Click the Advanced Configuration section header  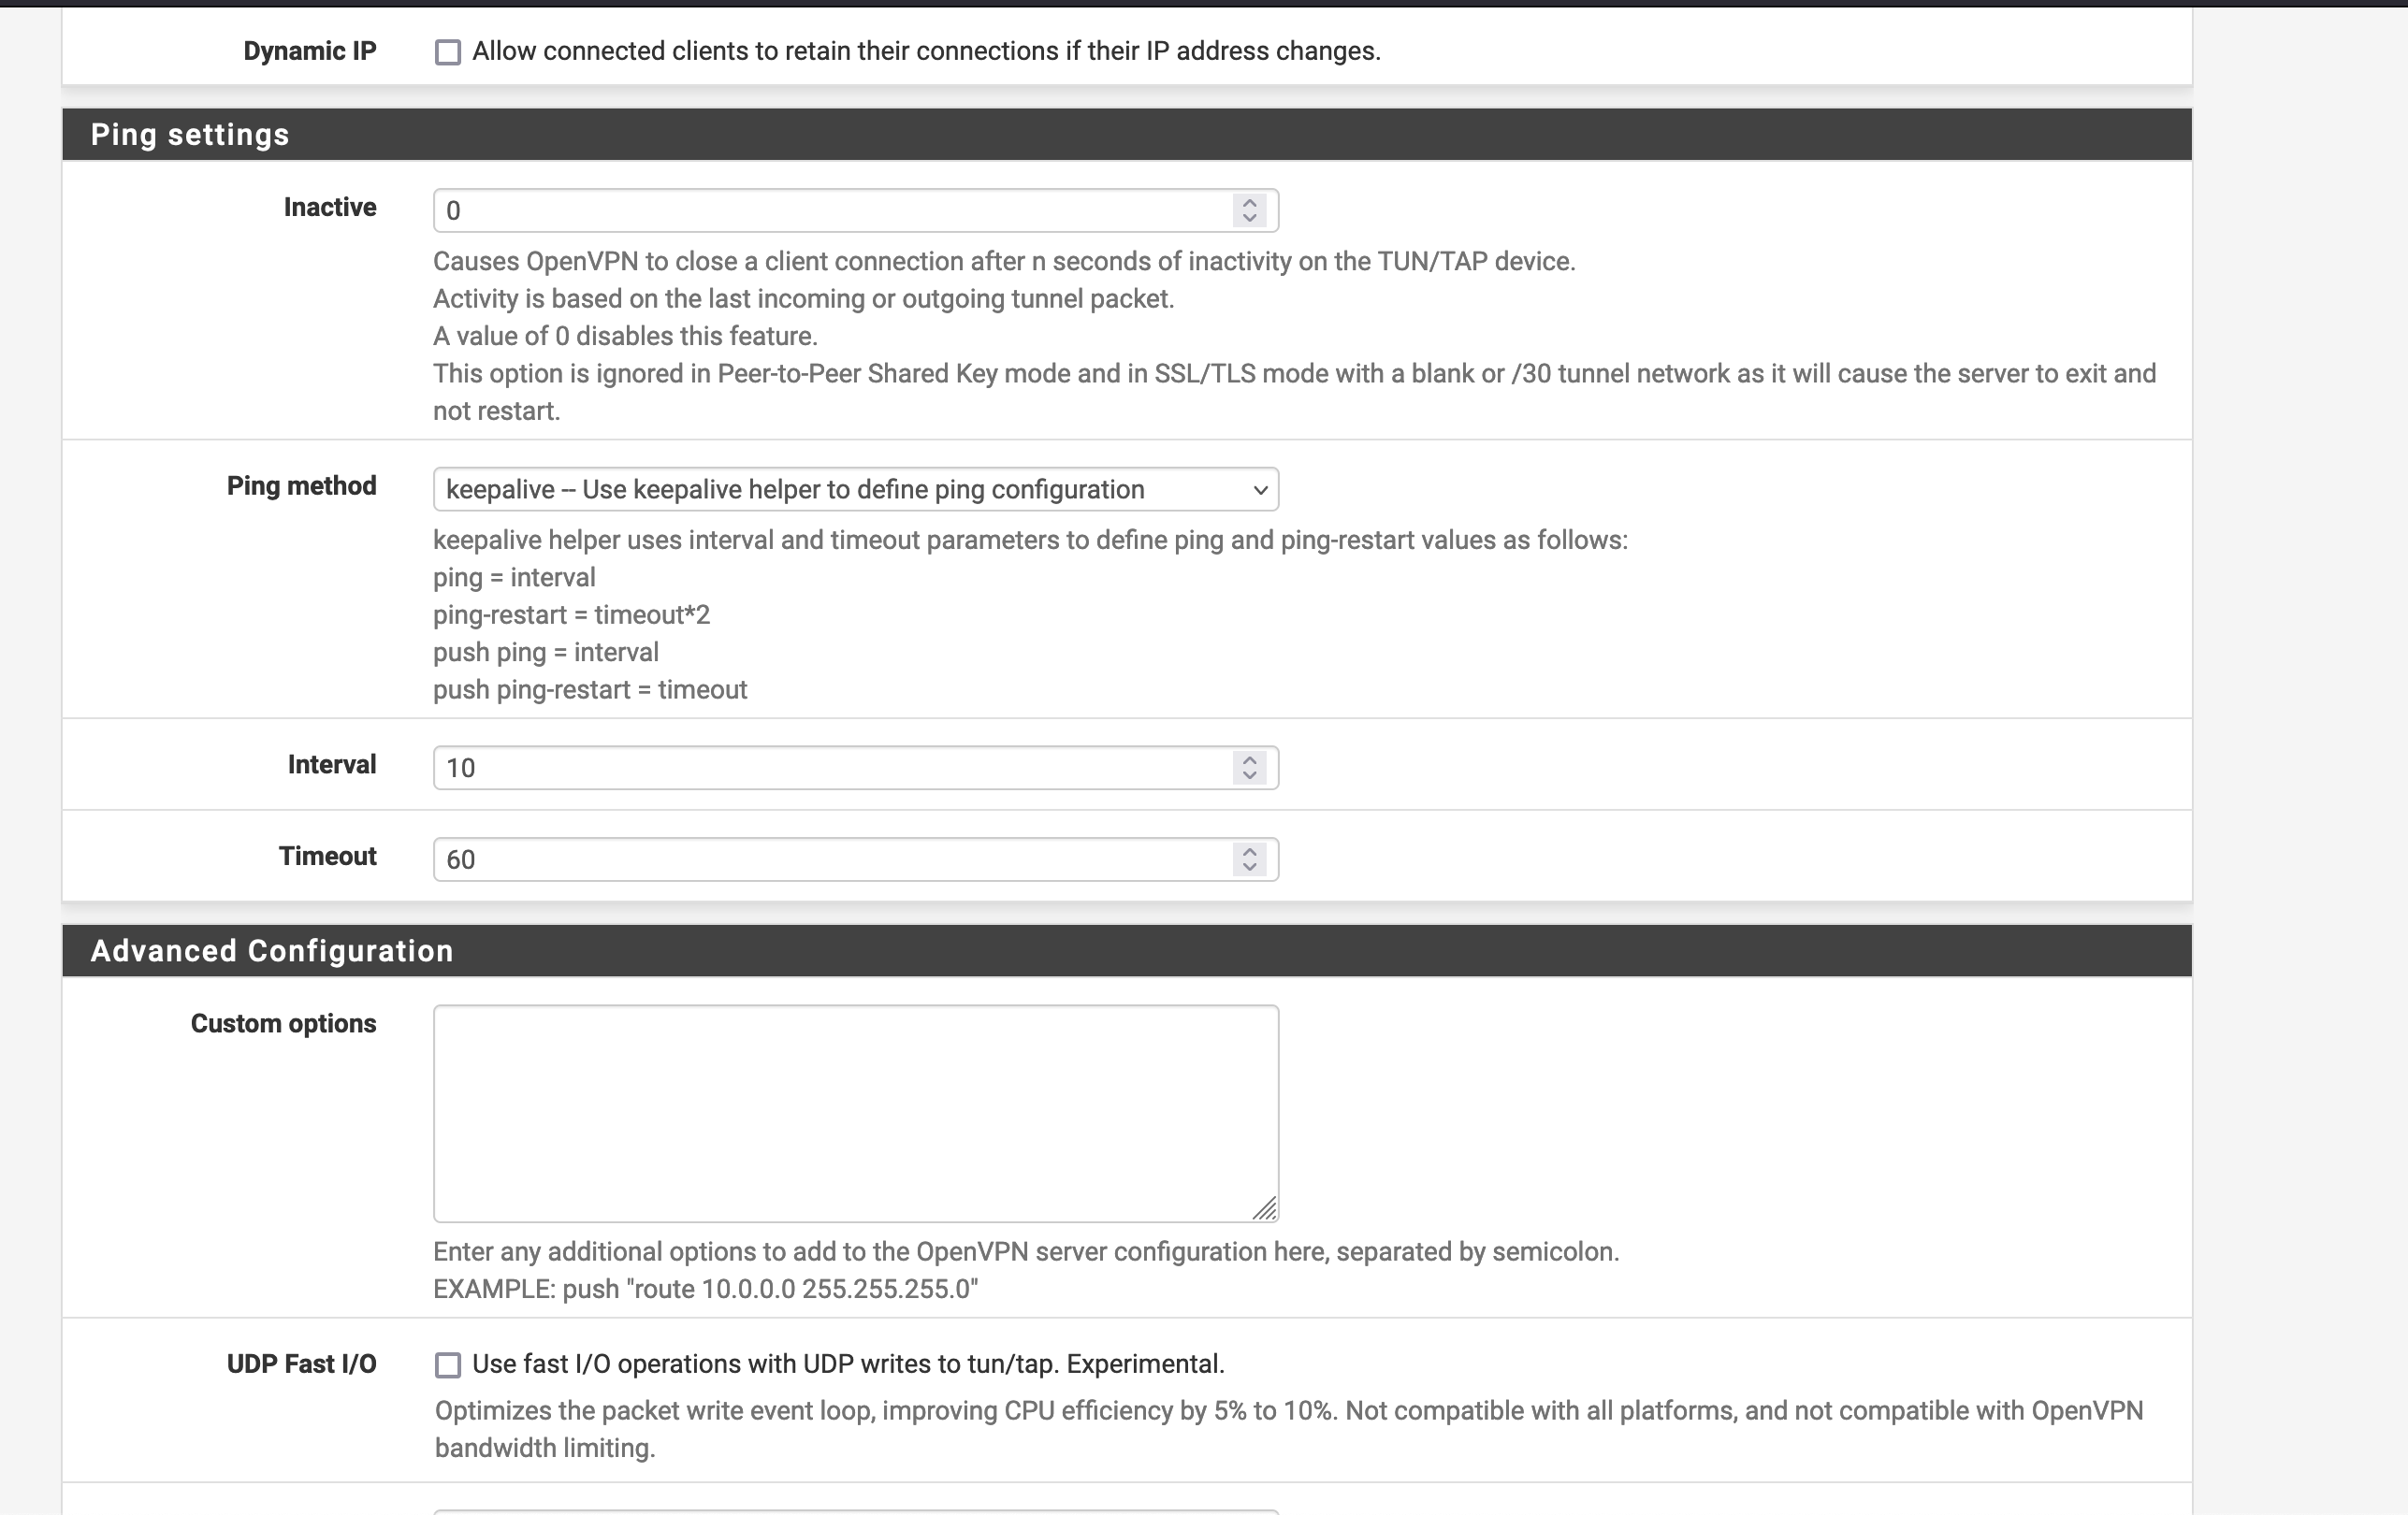click(1127, 951)
